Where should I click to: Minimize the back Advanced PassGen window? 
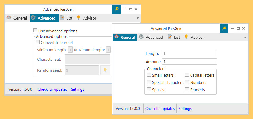[x=125, y=9]
